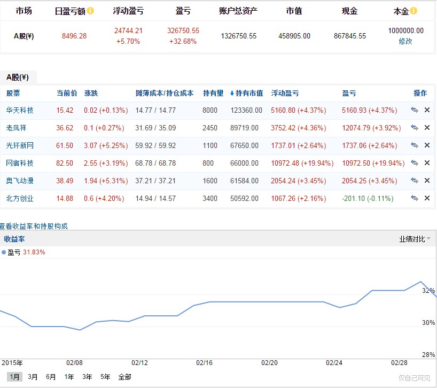
Task: Click the -201.10 (-0.11%) loss value
Action: coord(368,198)
